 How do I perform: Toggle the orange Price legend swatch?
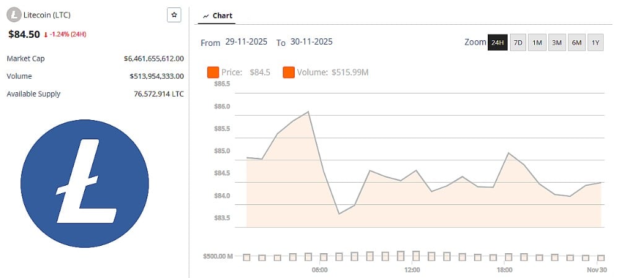click(x=214, y=72)
